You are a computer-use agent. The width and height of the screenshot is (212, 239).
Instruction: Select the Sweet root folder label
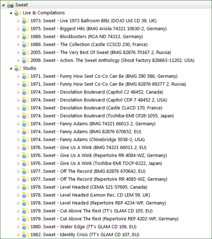pos(22,5)
